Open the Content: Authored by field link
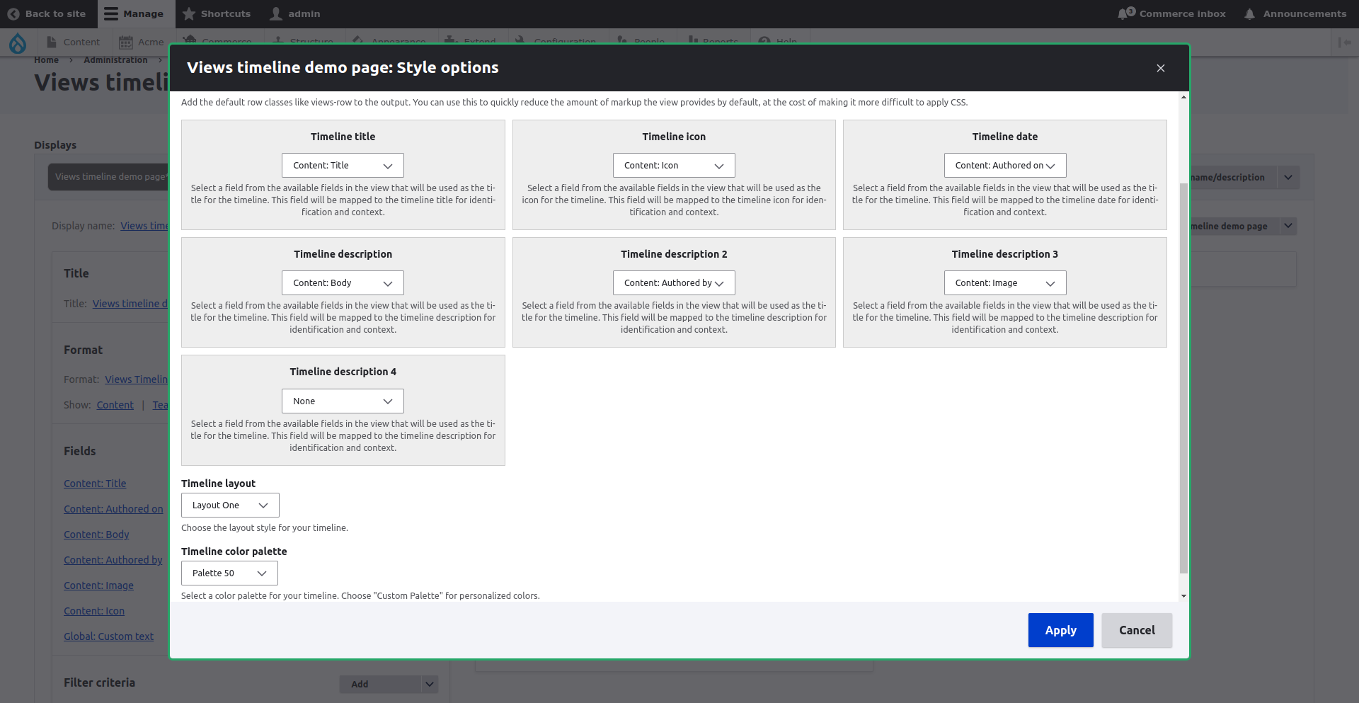This screenshot has height=703, width=1359. (113, 560)
